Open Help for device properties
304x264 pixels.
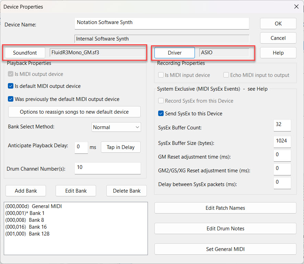pyautogui.click(x=278, y=53)
